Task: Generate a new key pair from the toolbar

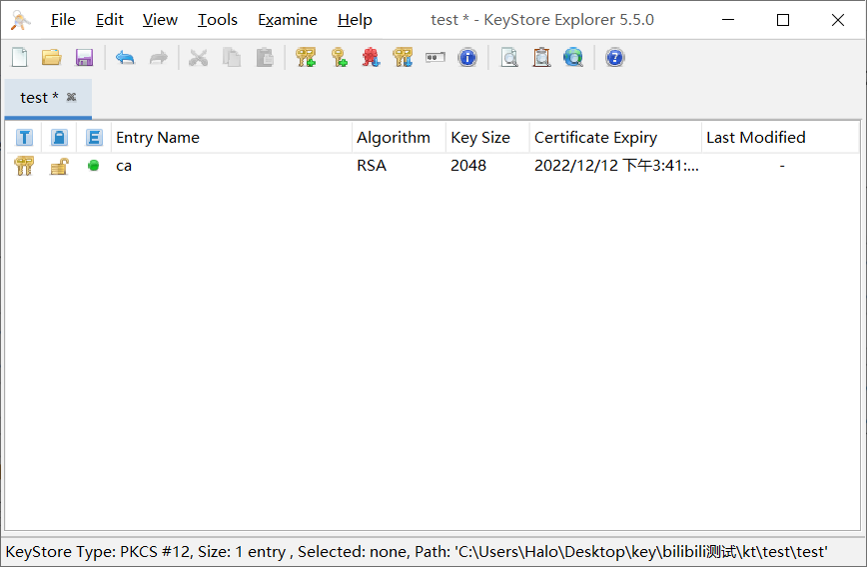Action: click(306, 58)
